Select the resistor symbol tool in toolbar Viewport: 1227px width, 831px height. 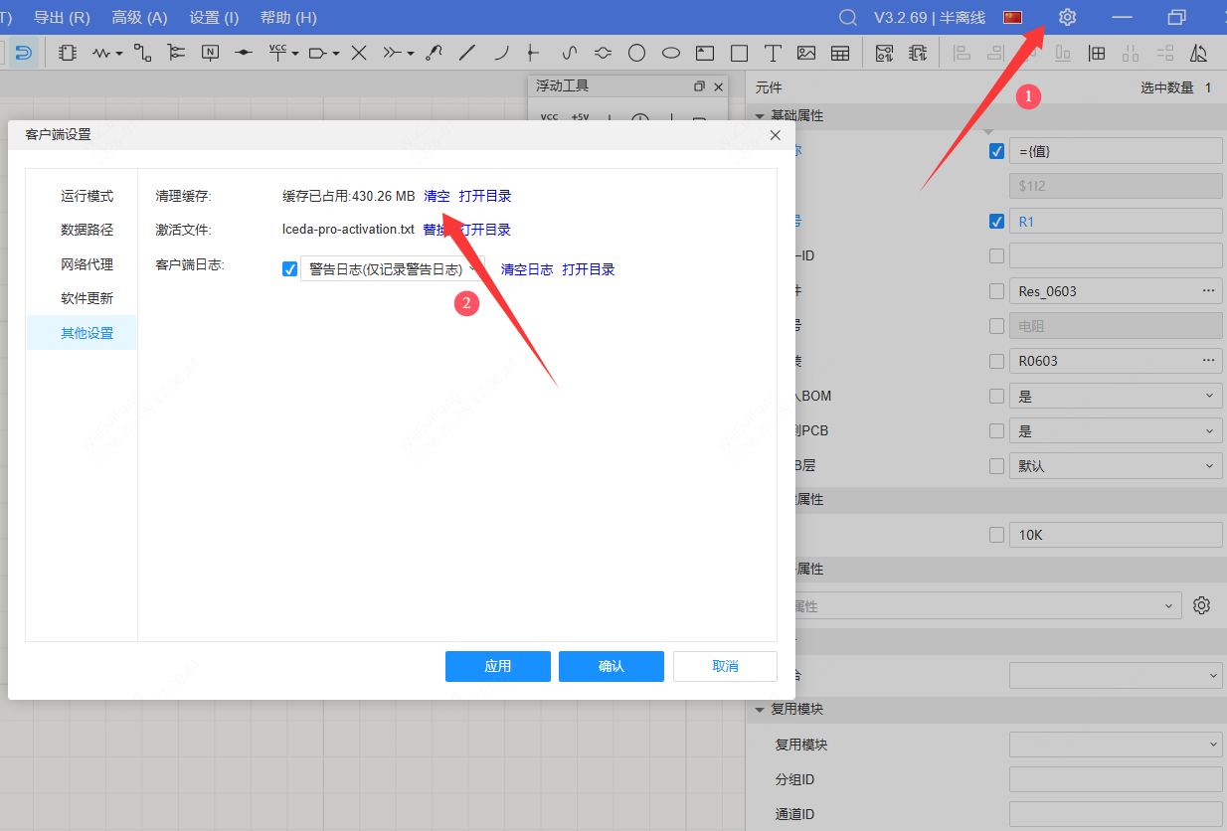pos(102,53)
